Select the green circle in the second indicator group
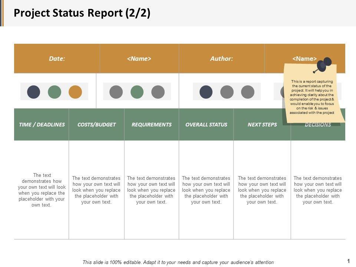 137,92
